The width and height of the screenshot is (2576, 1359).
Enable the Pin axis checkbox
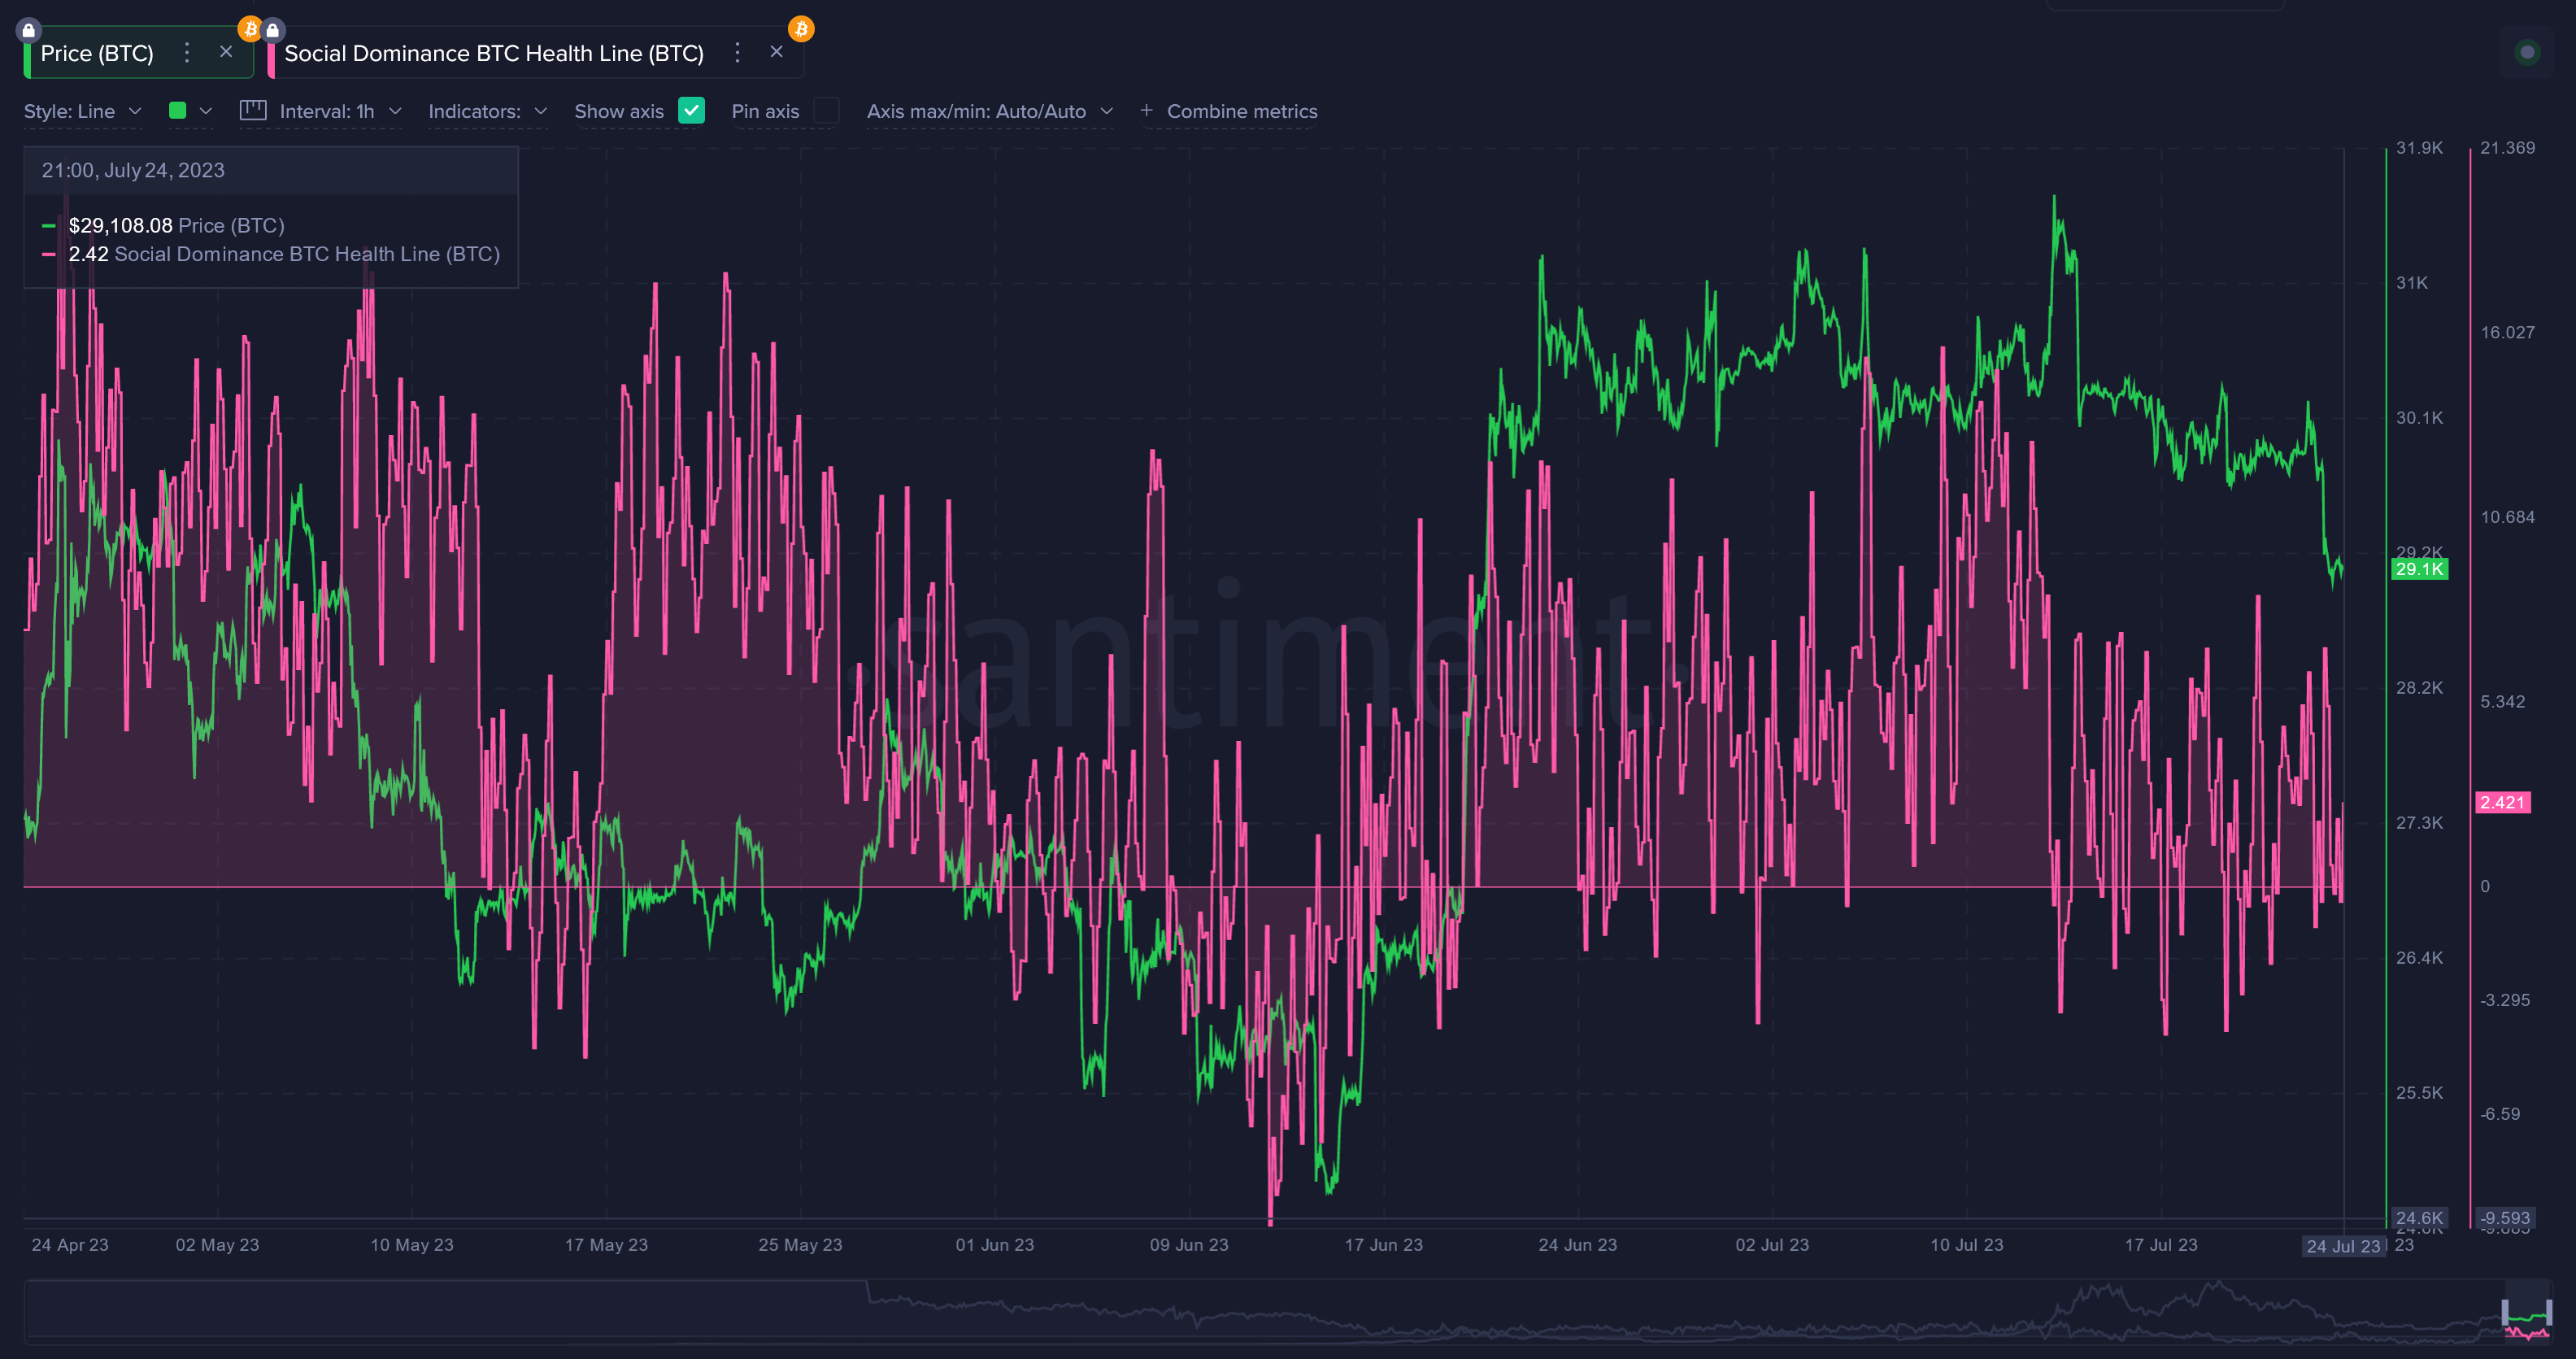coord(826,111)
